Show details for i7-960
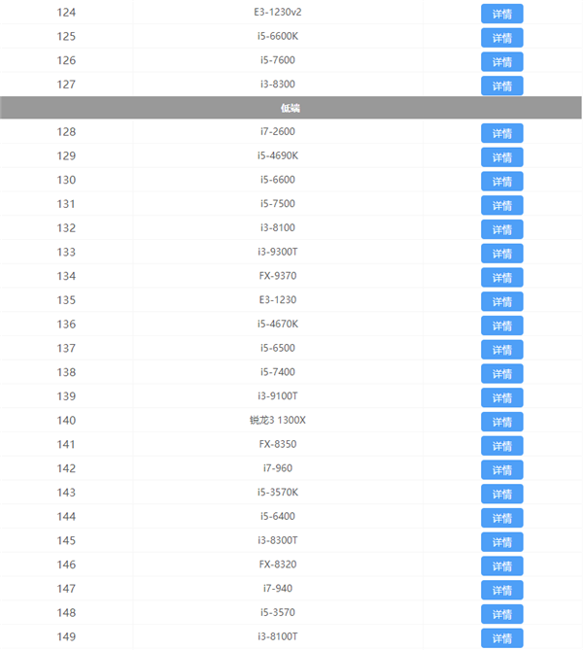 501,469
